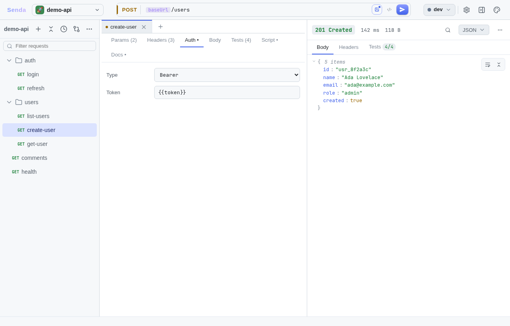
Task: Click the users folder icon
Action: [19, 102]
